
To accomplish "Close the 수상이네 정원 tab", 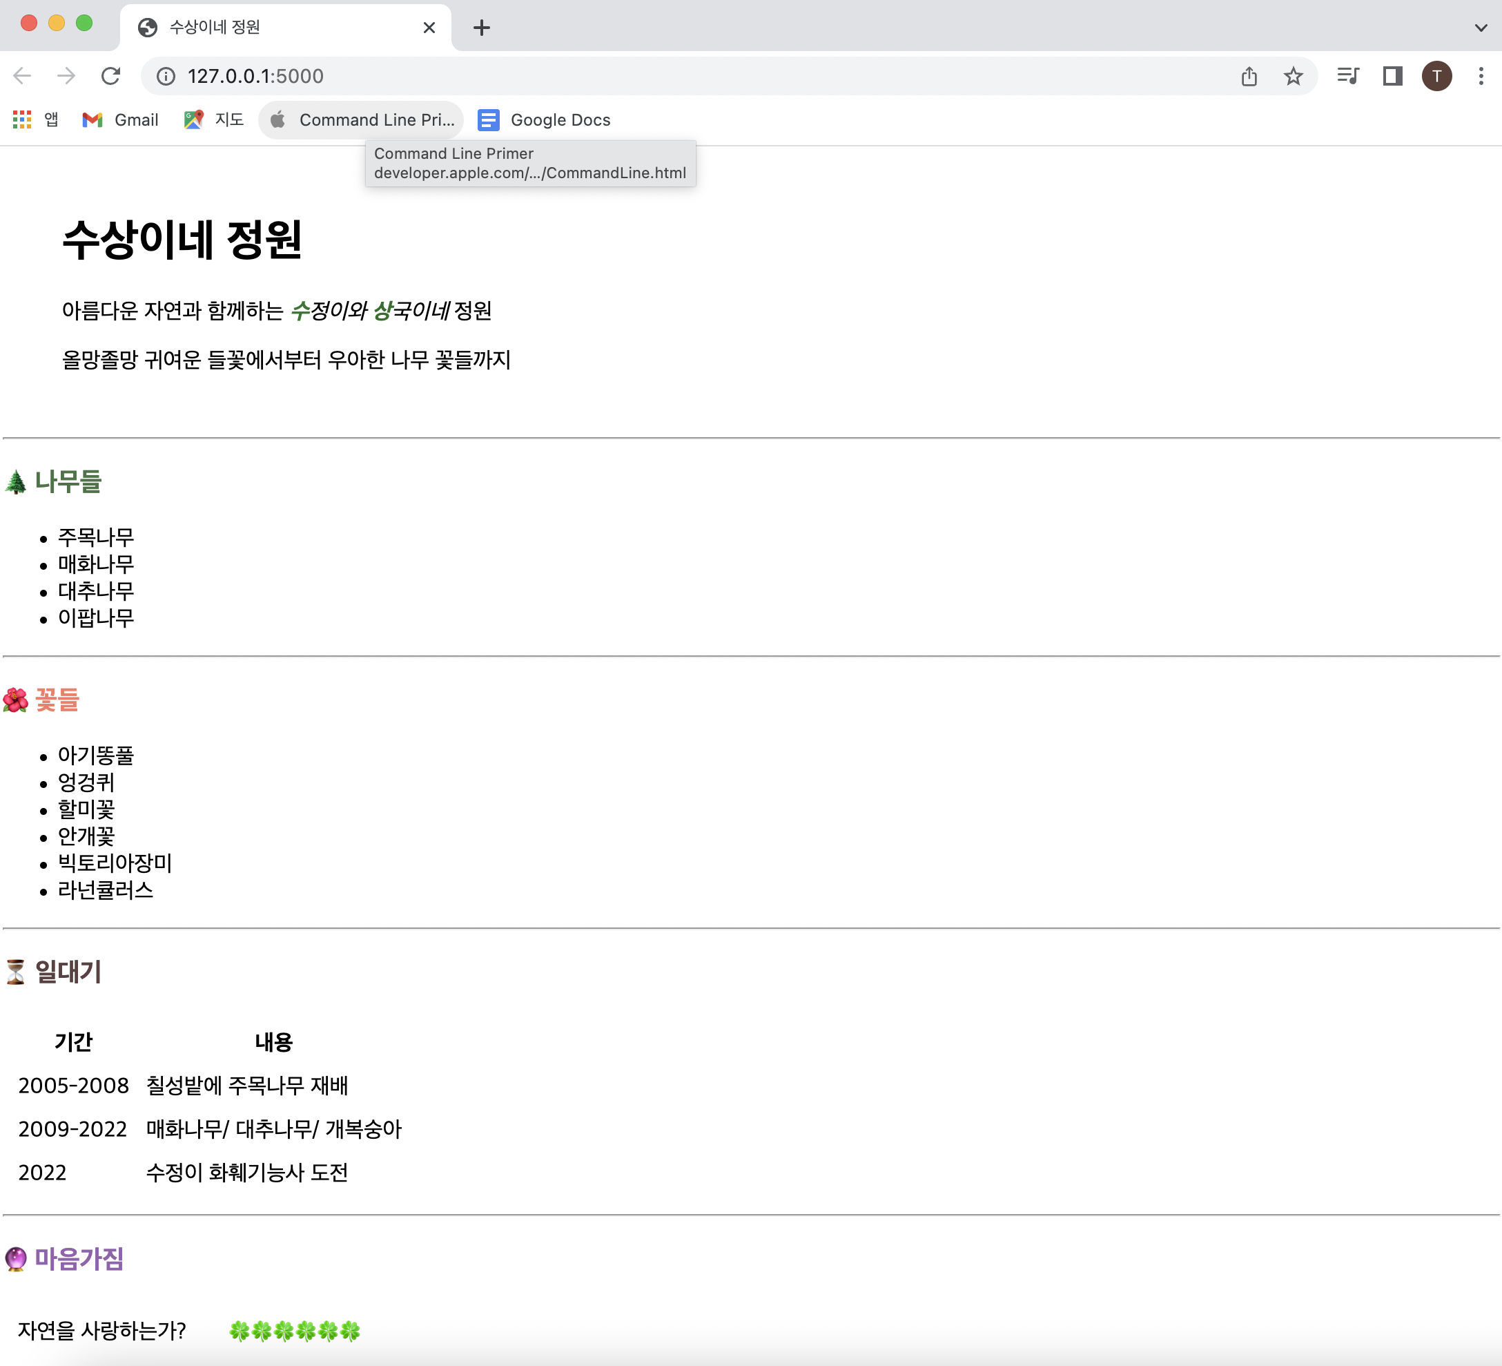I will [429, 28].
